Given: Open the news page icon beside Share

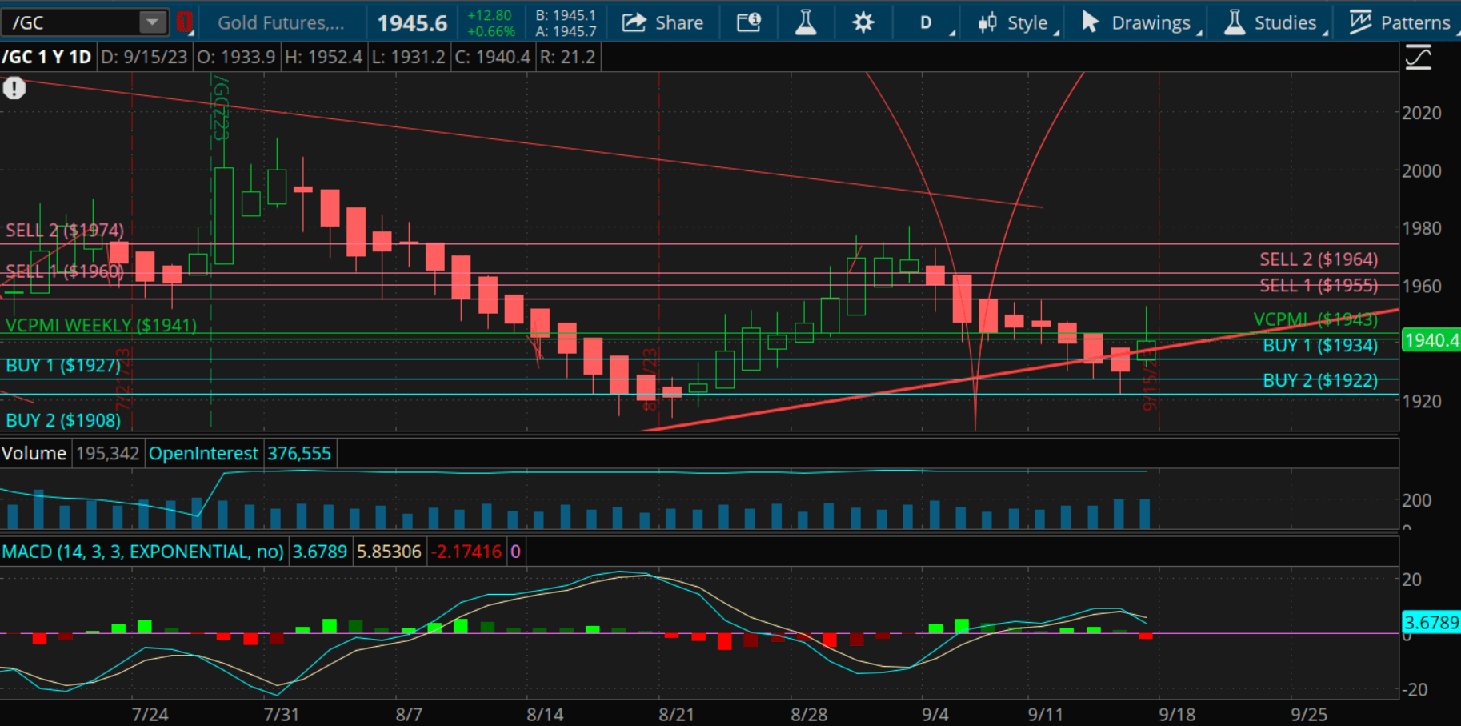Looking at the screenshot, I should pyautogui.click(x=748, y=22).
